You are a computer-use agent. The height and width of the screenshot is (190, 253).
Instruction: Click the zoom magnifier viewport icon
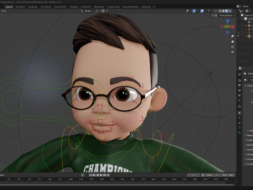click(232, 36)
